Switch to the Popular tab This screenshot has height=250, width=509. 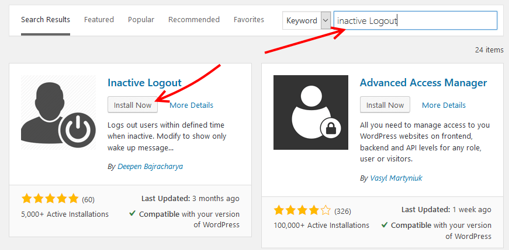point(141,20)
